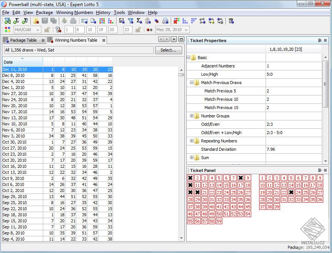Click the red and blue balls icon
The height and width of the screenshot is (253, 332).
click(157, 21)
